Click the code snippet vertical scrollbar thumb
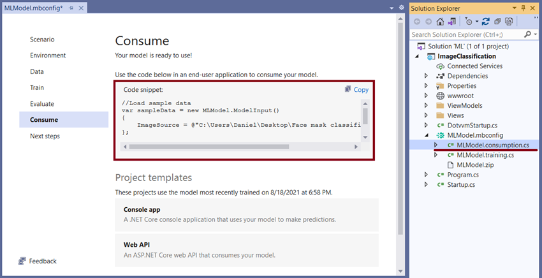Viewport: 542px width, 278px height. pyautogui.click(x=365, y=116)
